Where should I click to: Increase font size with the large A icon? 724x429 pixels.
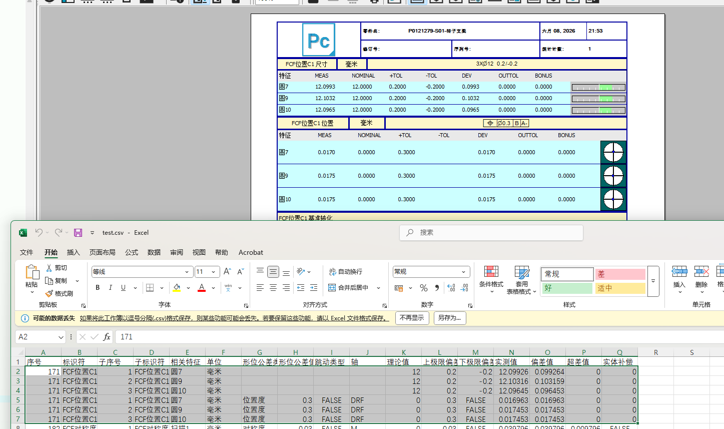pyautogui.click(x=227, y=271)
